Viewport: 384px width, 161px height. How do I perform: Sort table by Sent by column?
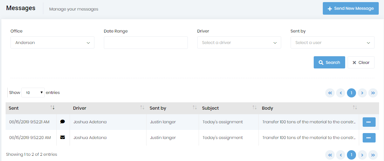click(x=173, y=108)
